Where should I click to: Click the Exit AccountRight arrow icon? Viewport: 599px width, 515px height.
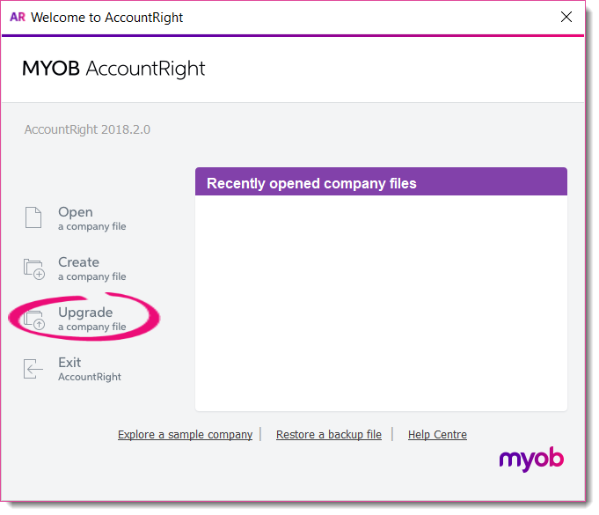click(x=33, y=369)
